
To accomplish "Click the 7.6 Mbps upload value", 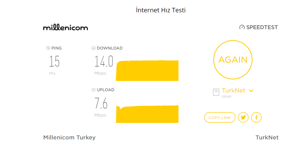I will pyautogui.click(x=101, y=103).
